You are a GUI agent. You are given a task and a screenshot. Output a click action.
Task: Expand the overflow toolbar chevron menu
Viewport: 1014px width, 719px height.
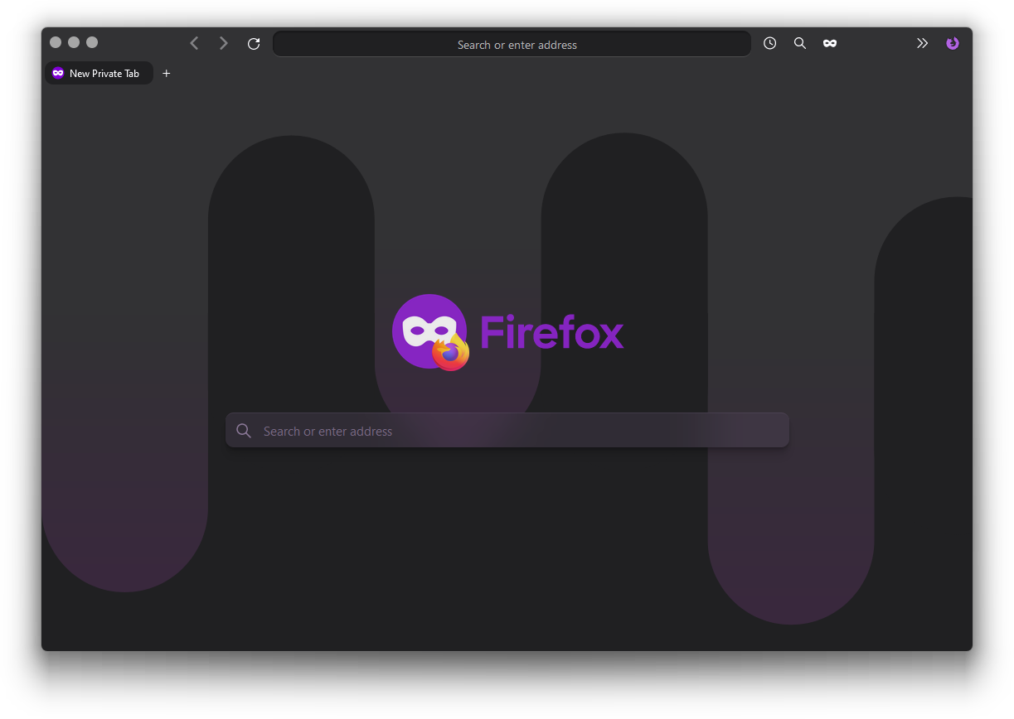click(x=922, y=43)
